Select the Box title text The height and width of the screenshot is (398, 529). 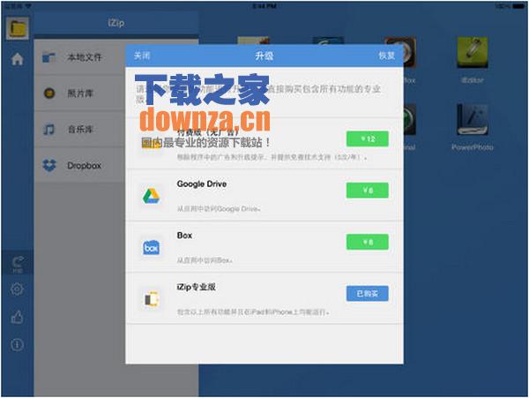pos(184,236)
